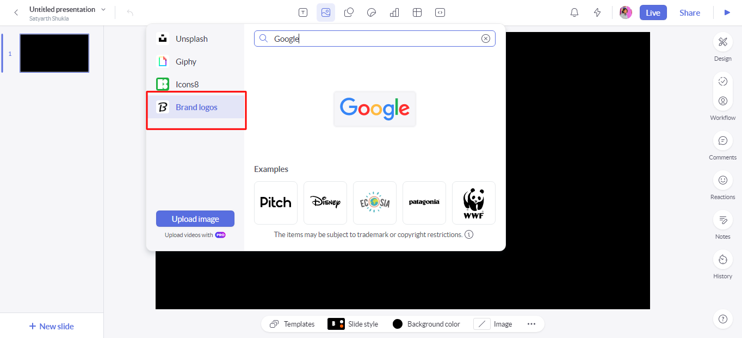The height and width of the screenshot is (338, 742).
Task: Click the PRO badge under Upload image
Action: (220, 235)
